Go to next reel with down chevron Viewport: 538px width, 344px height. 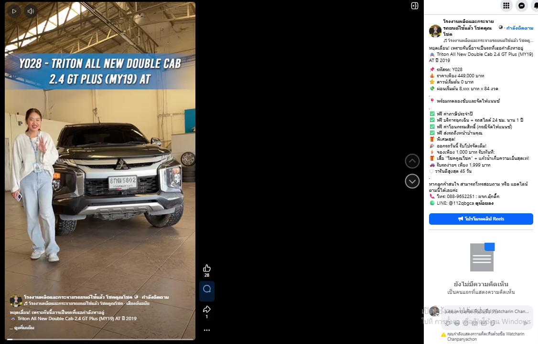click(412, 181)
